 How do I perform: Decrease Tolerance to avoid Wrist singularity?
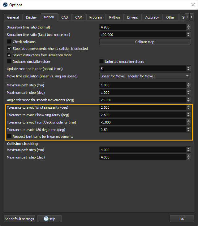[x=188, y=109]
